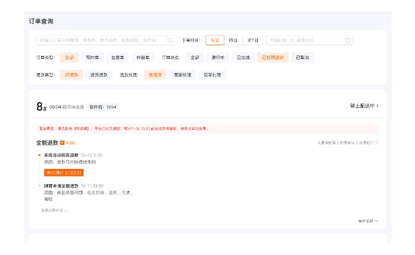Select 近7日 order time filter
This screenshot has height=255, width=415.
pos(253,40)
